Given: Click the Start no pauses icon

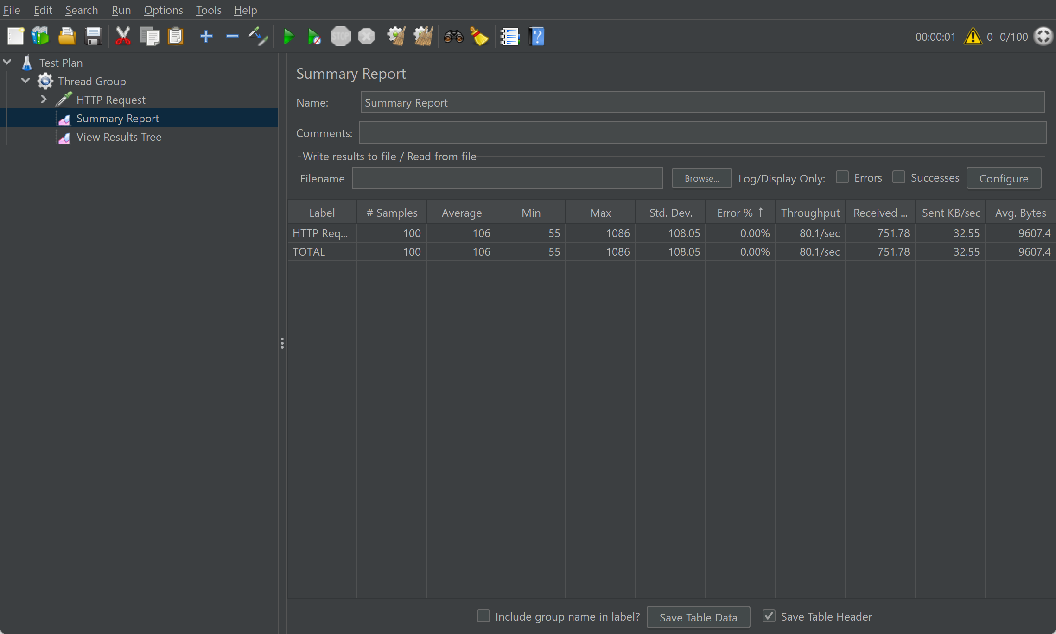Looking at the screenshot, I should 314,37.
